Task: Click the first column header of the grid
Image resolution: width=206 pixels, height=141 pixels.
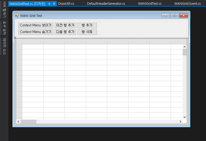Action: 33,41
